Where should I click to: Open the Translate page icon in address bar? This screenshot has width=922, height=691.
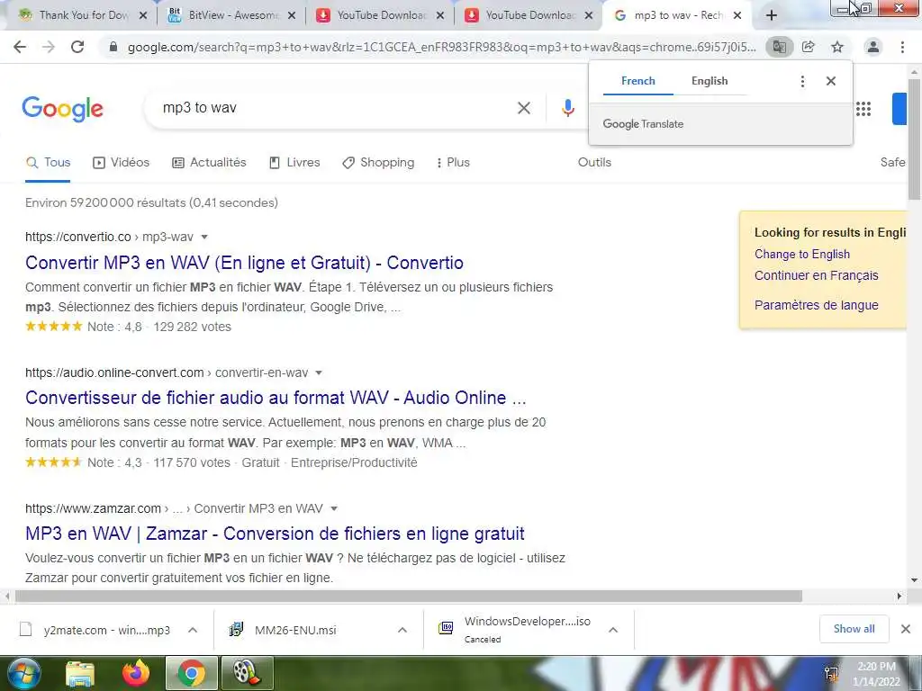click(x=780, y=47)
